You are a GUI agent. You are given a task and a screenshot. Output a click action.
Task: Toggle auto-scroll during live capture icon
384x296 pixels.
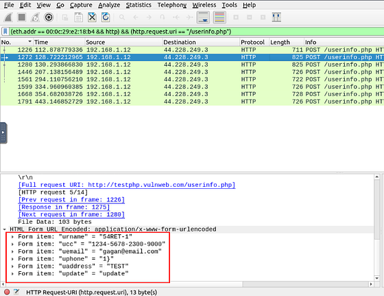pyautogui.click(x=203, y=17)
